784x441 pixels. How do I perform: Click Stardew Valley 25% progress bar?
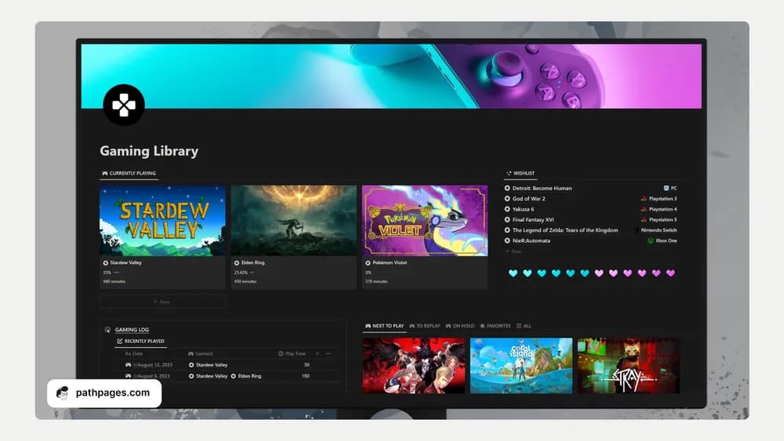117,273
